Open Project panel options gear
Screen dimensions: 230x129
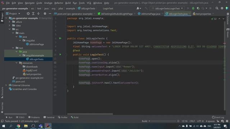pos(45,14)
